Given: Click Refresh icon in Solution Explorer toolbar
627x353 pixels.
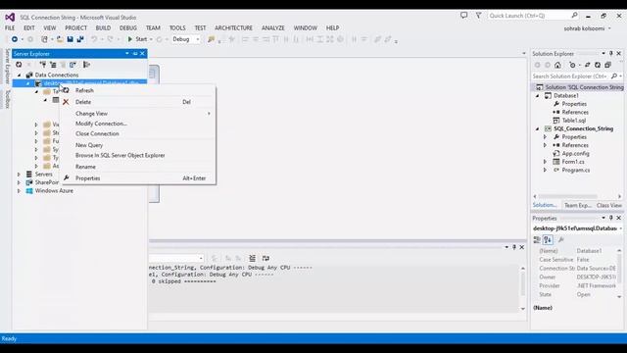Looking at the screenshot, I should [x=598, y=65].
